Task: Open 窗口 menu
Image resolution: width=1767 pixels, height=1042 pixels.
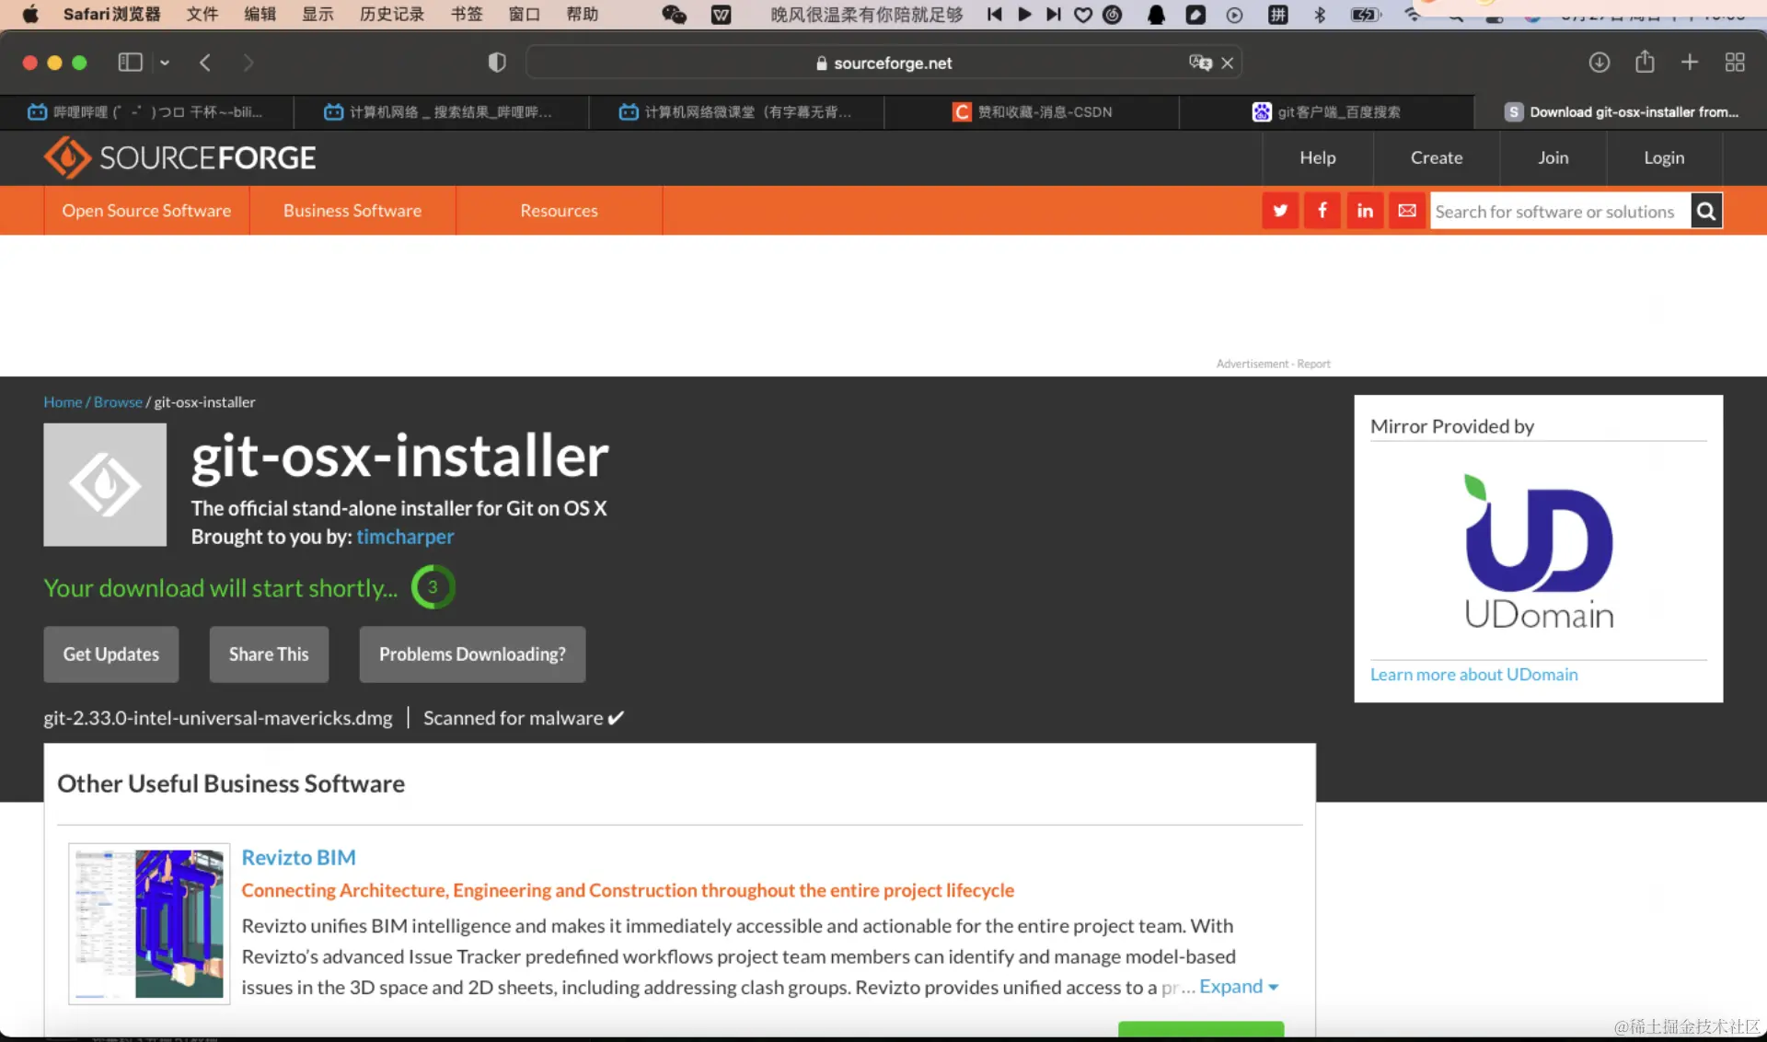Action: [524, 14]
